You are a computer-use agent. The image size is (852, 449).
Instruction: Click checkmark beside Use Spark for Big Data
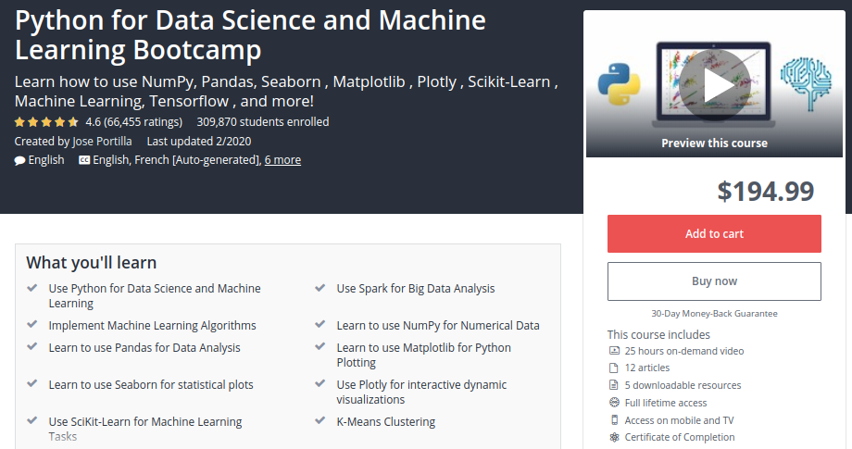(320, 288)
